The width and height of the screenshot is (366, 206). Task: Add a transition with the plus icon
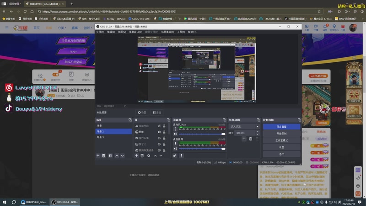[244, 139]
